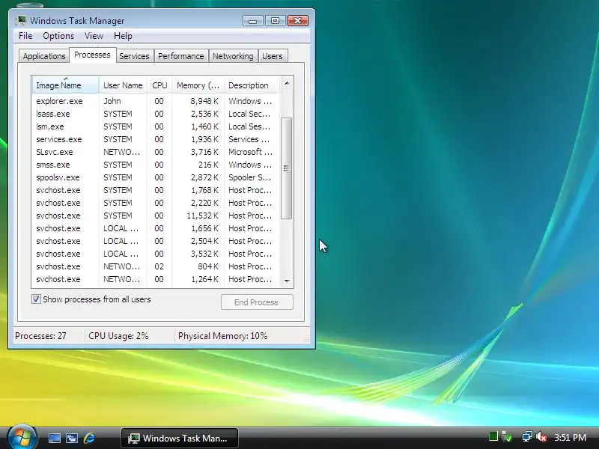Switch to the Networking tab

click(233, 56)
